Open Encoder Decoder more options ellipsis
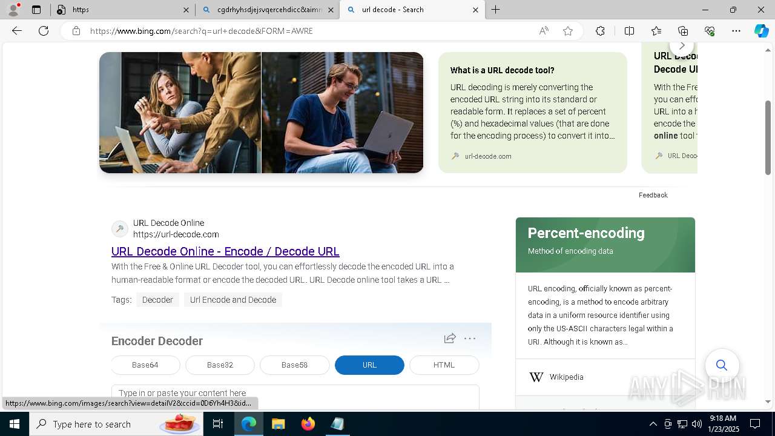Viewport: 775px width, 436px height. click(x=470, y=339)
